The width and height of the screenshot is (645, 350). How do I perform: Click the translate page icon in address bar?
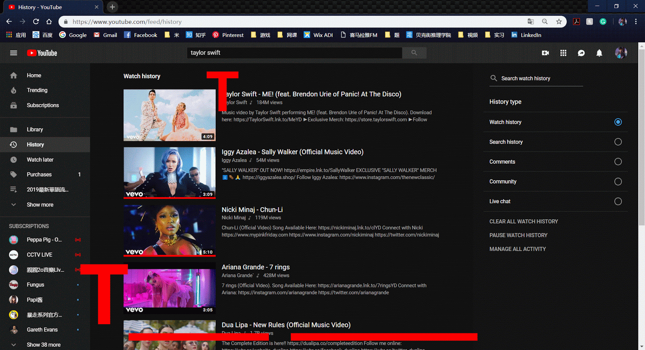coord(531,21)
